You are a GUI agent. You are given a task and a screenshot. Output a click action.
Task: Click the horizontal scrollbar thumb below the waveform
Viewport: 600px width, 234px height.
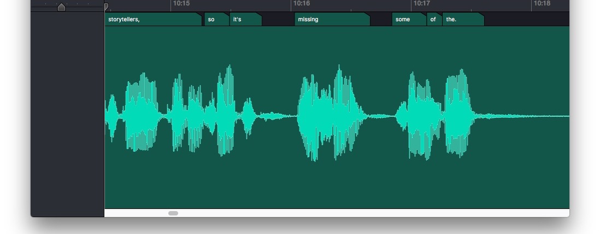(173, 213)
